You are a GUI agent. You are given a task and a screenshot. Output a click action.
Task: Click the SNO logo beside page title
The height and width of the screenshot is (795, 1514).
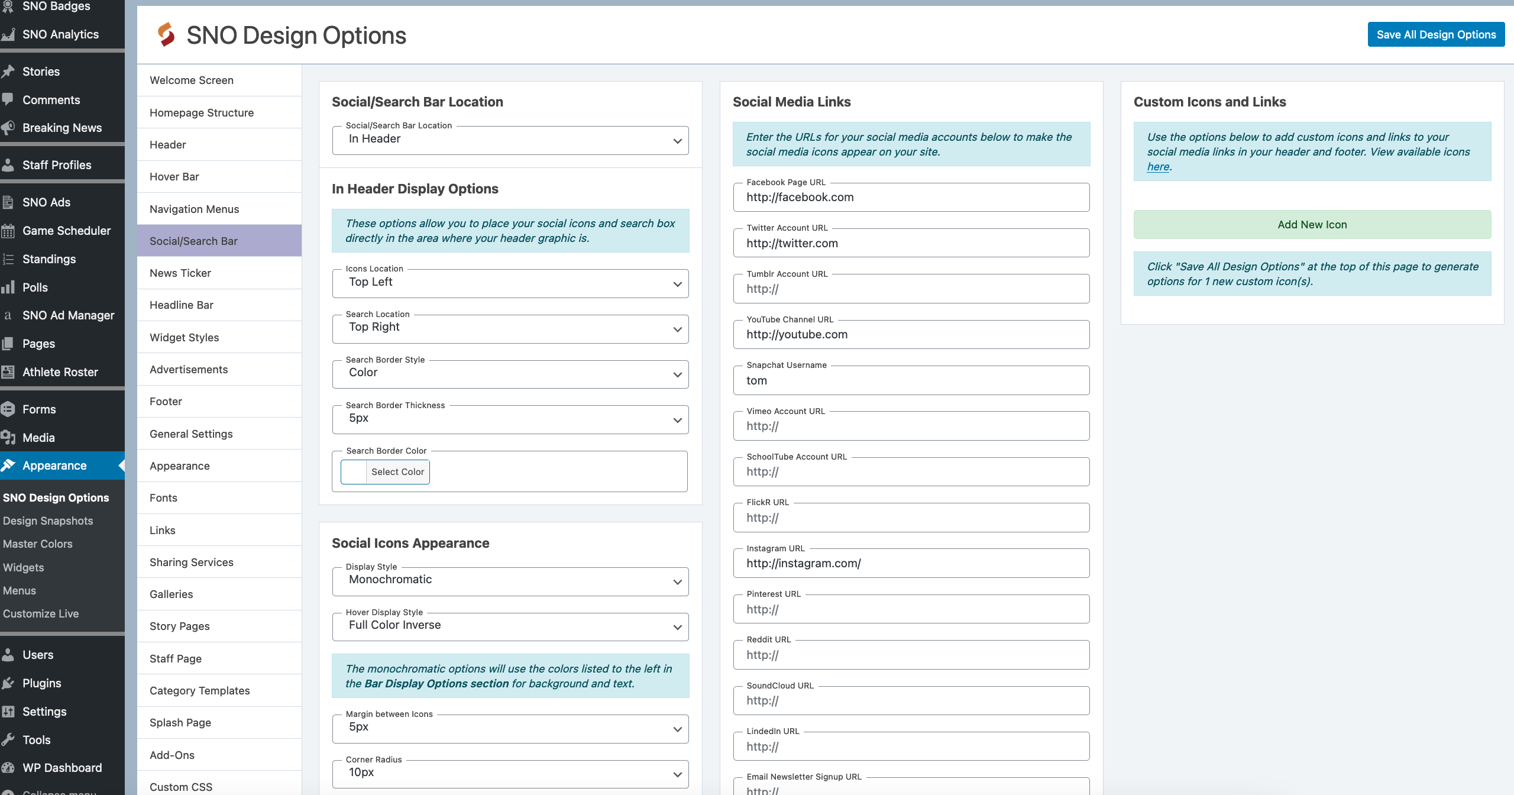coord(166,35)
